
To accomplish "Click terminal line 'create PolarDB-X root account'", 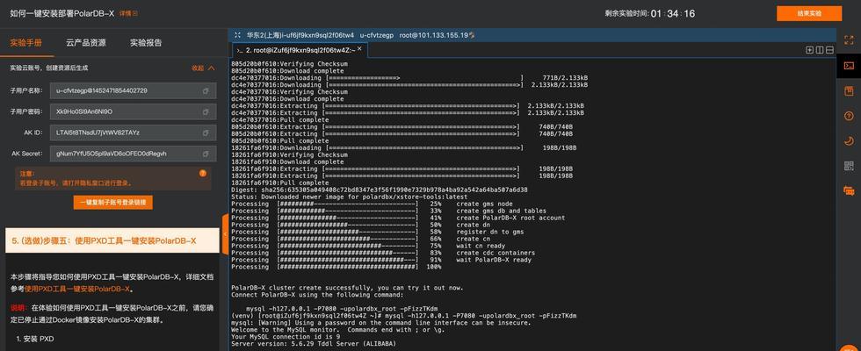I will click(x=510, y=218).
